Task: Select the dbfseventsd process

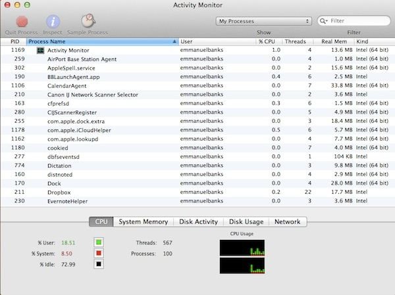Action: (x=197, y=156)
